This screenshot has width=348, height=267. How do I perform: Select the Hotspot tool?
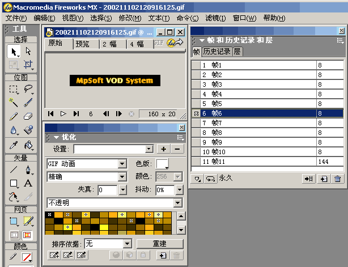[x=14, y=221]
